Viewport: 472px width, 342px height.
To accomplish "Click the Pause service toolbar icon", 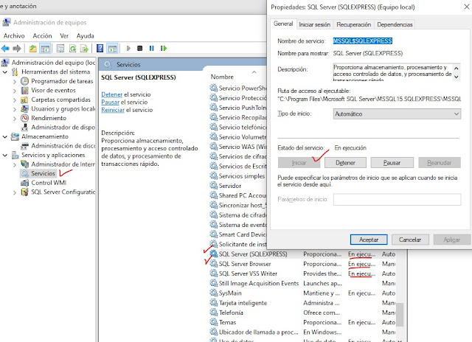I will click(151, 48).
